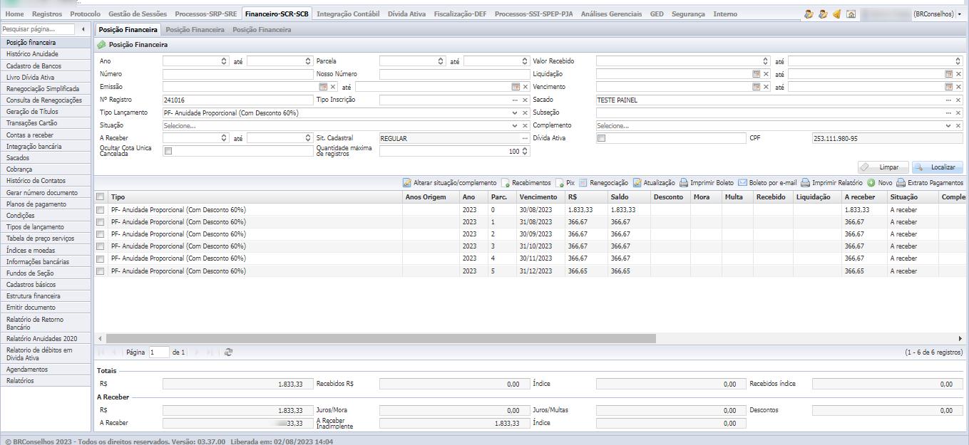
Task: Clear the Sacado field with its X
Action: [x=958, y=100]
